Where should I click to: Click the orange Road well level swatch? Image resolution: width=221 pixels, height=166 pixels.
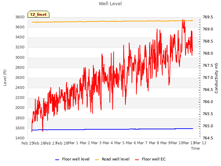point(97,160)
